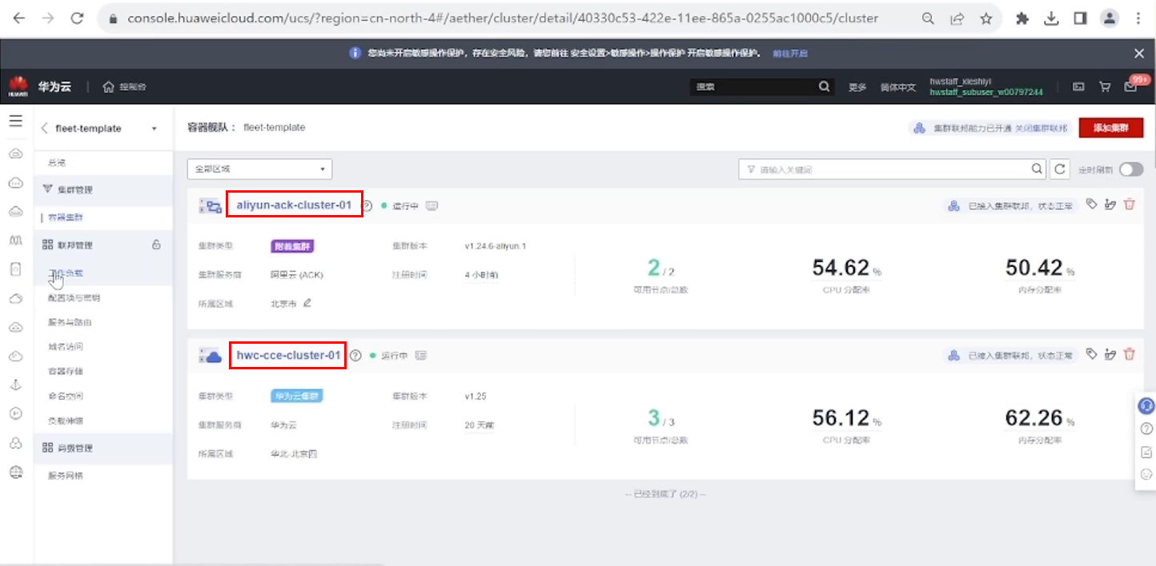Viewport: 1156px width, 566px height.
Task: Open the 更多 menu in the header
Action: tap(857, 87)
